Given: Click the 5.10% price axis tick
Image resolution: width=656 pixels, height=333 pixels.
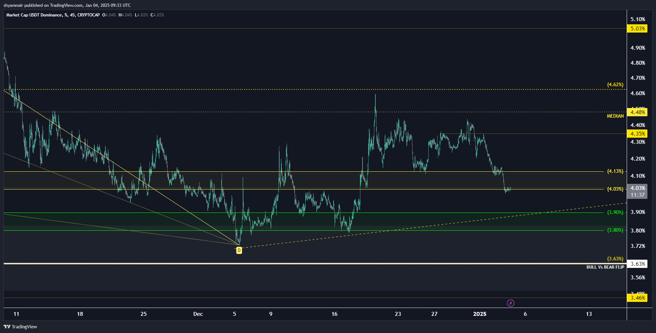Looking at the screenshot, I should (638, 19).
